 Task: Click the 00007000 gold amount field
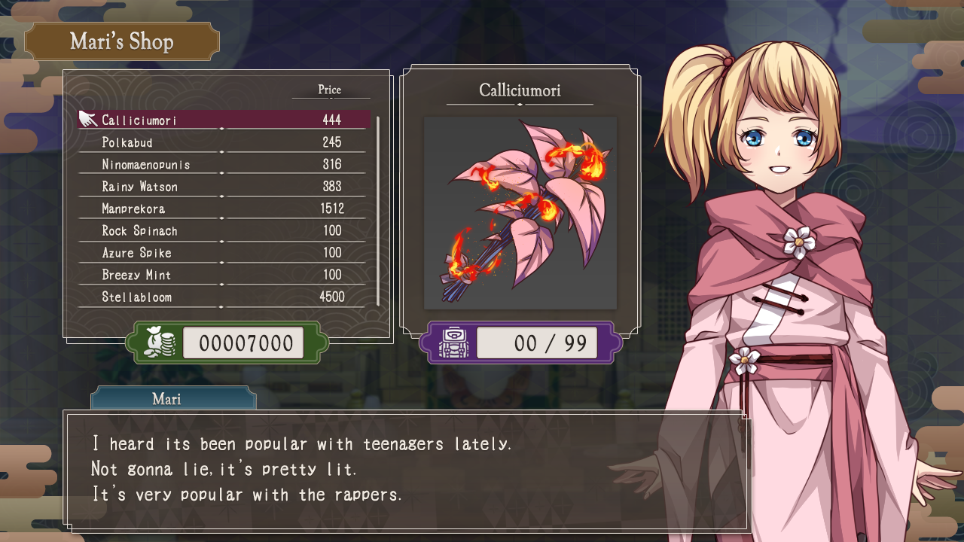[x=243, y=343]
